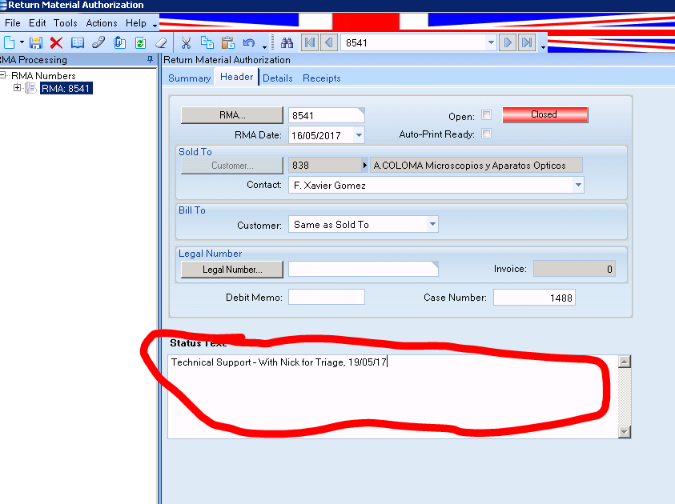Image resolution: width=675 pixels, height=504 pixels.
Task: Open the Edit menu
Action: (37, 22)
